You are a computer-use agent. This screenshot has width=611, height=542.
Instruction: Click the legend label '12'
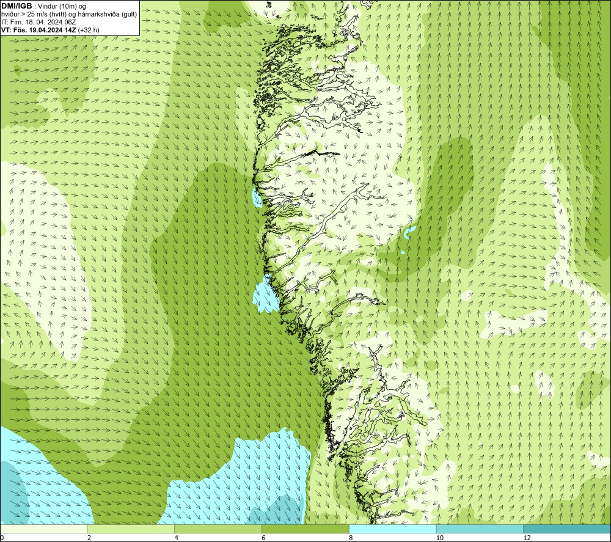click(527, 538)
